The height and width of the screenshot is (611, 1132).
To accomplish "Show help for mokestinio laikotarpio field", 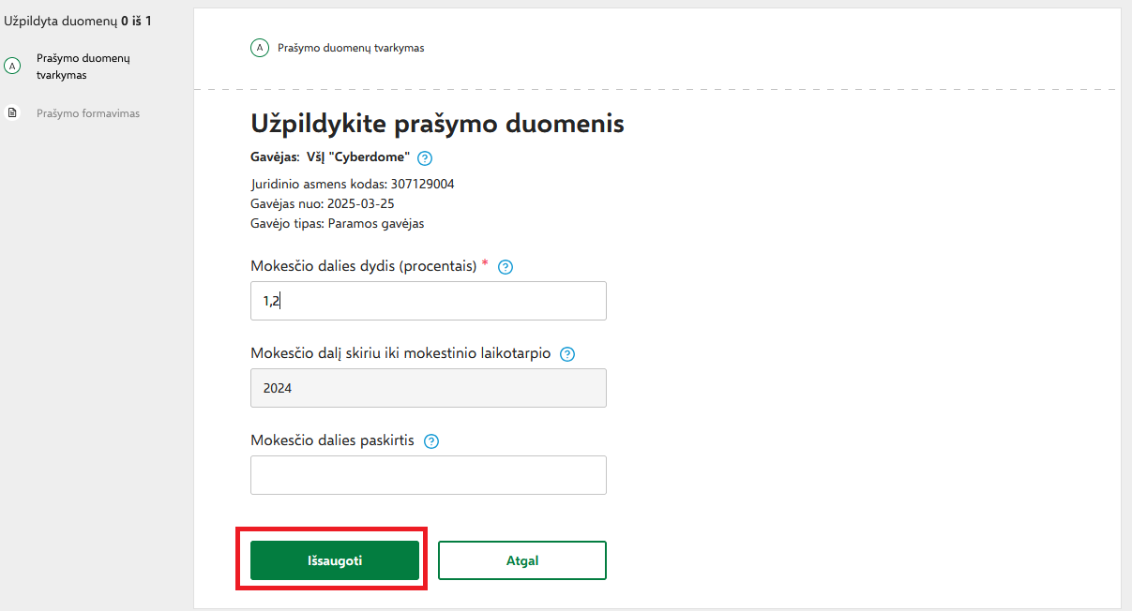I will click(566, 354).
